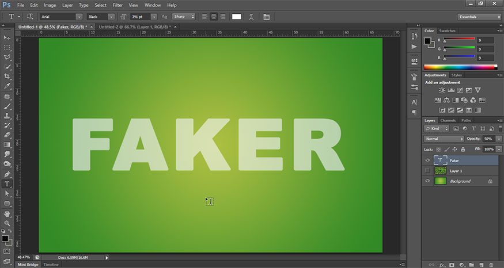Select the Zoom tool in toolbox
Screen dimensions: 504x268
click(x=7, y=223)
